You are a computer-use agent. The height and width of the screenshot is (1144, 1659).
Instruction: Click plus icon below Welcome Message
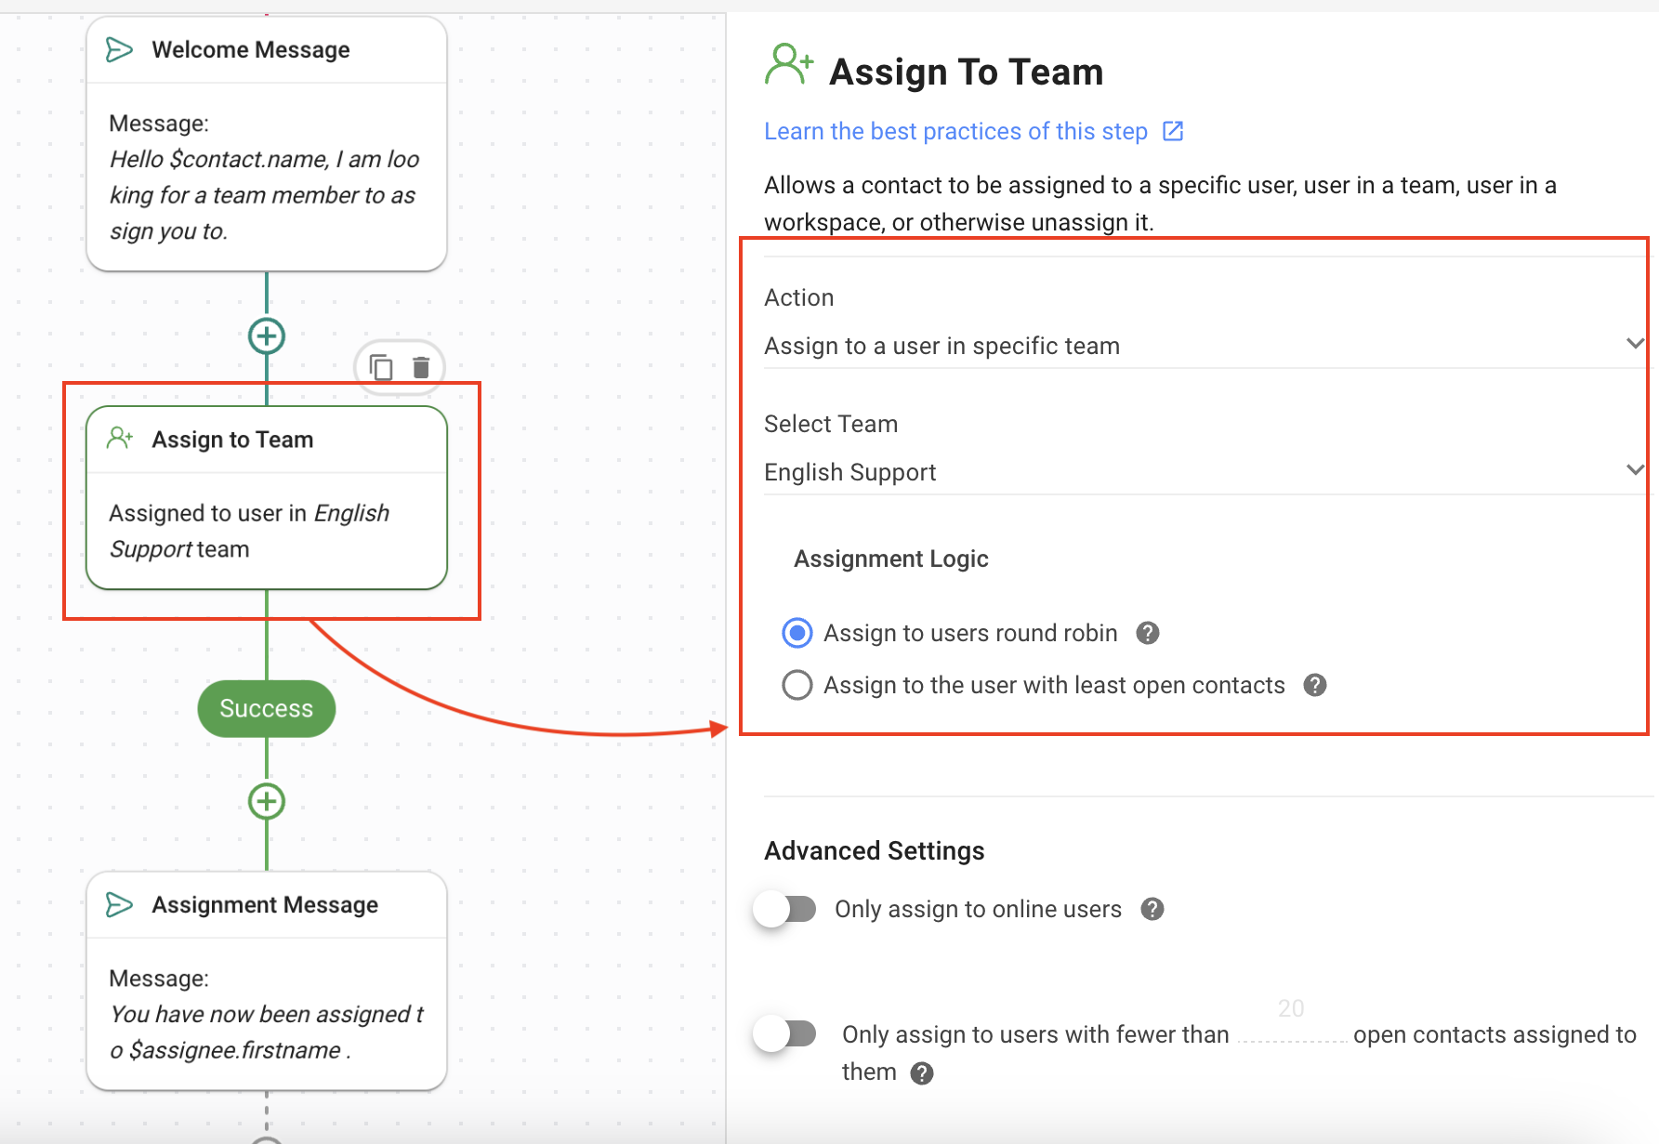coord(267,336)
